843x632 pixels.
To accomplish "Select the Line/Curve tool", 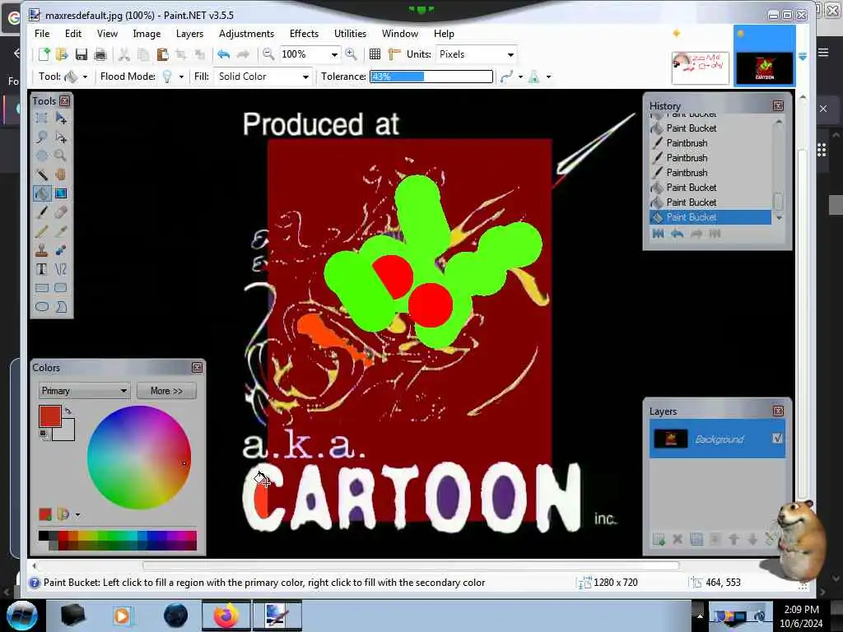I will pyautogui.click(x=61, y=269).
